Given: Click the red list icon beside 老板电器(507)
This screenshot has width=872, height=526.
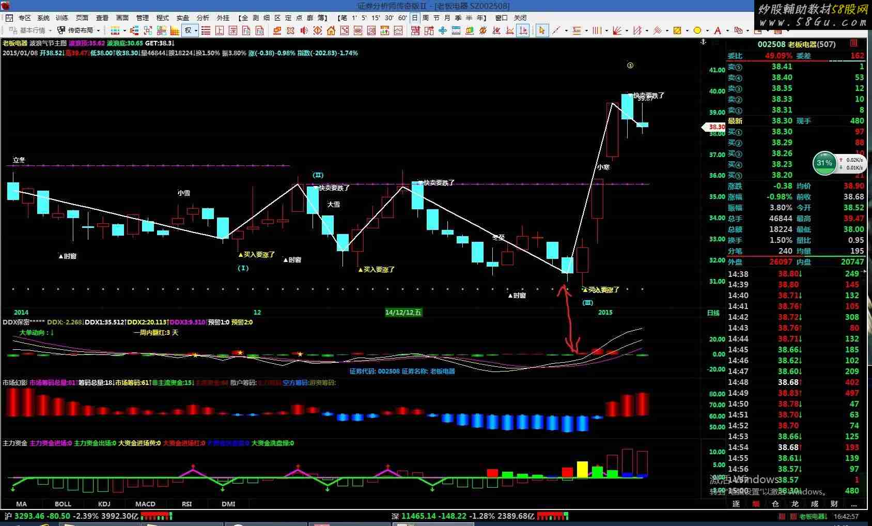Looking at the screenshot, I should (x=853, y=43).
